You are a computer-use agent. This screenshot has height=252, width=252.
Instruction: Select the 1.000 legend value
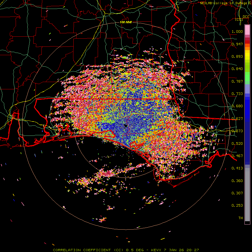tap(237, 31)
